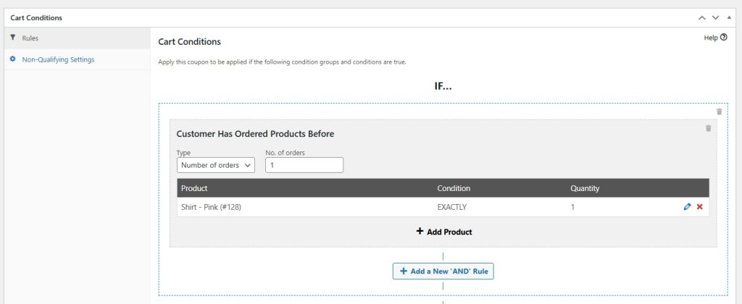The width and height of the screenshot is (742, 304).
Task: Click the Quantity column header
Action: click(585, 188)
